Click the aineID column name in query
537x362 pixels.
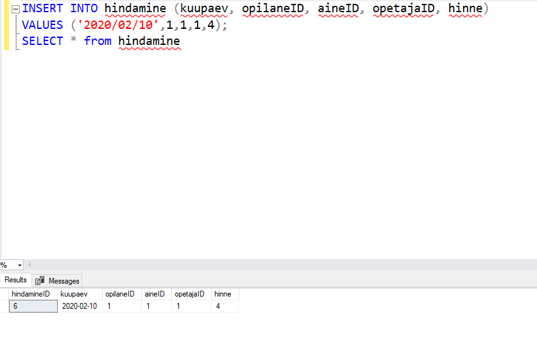point(338,8)
